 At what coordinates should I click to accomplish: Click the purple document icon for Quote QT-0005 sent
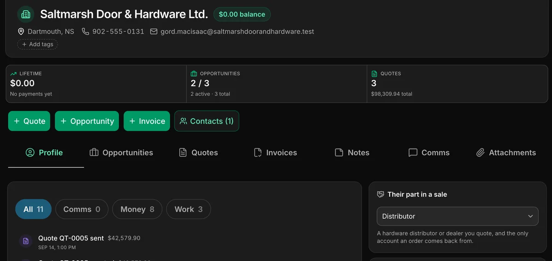tap(26, 241)
